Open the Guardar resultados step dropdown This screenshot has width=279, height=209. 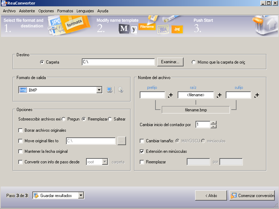tap(81, 195)
